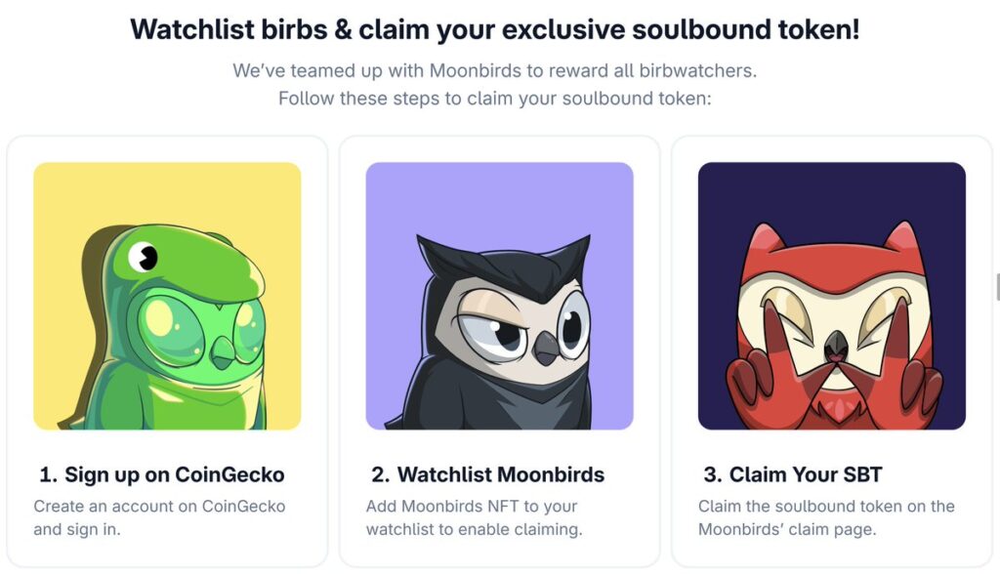1000x574 pixels.
Task: Click the green Moonbird image on yellow background
Action: 167,296
